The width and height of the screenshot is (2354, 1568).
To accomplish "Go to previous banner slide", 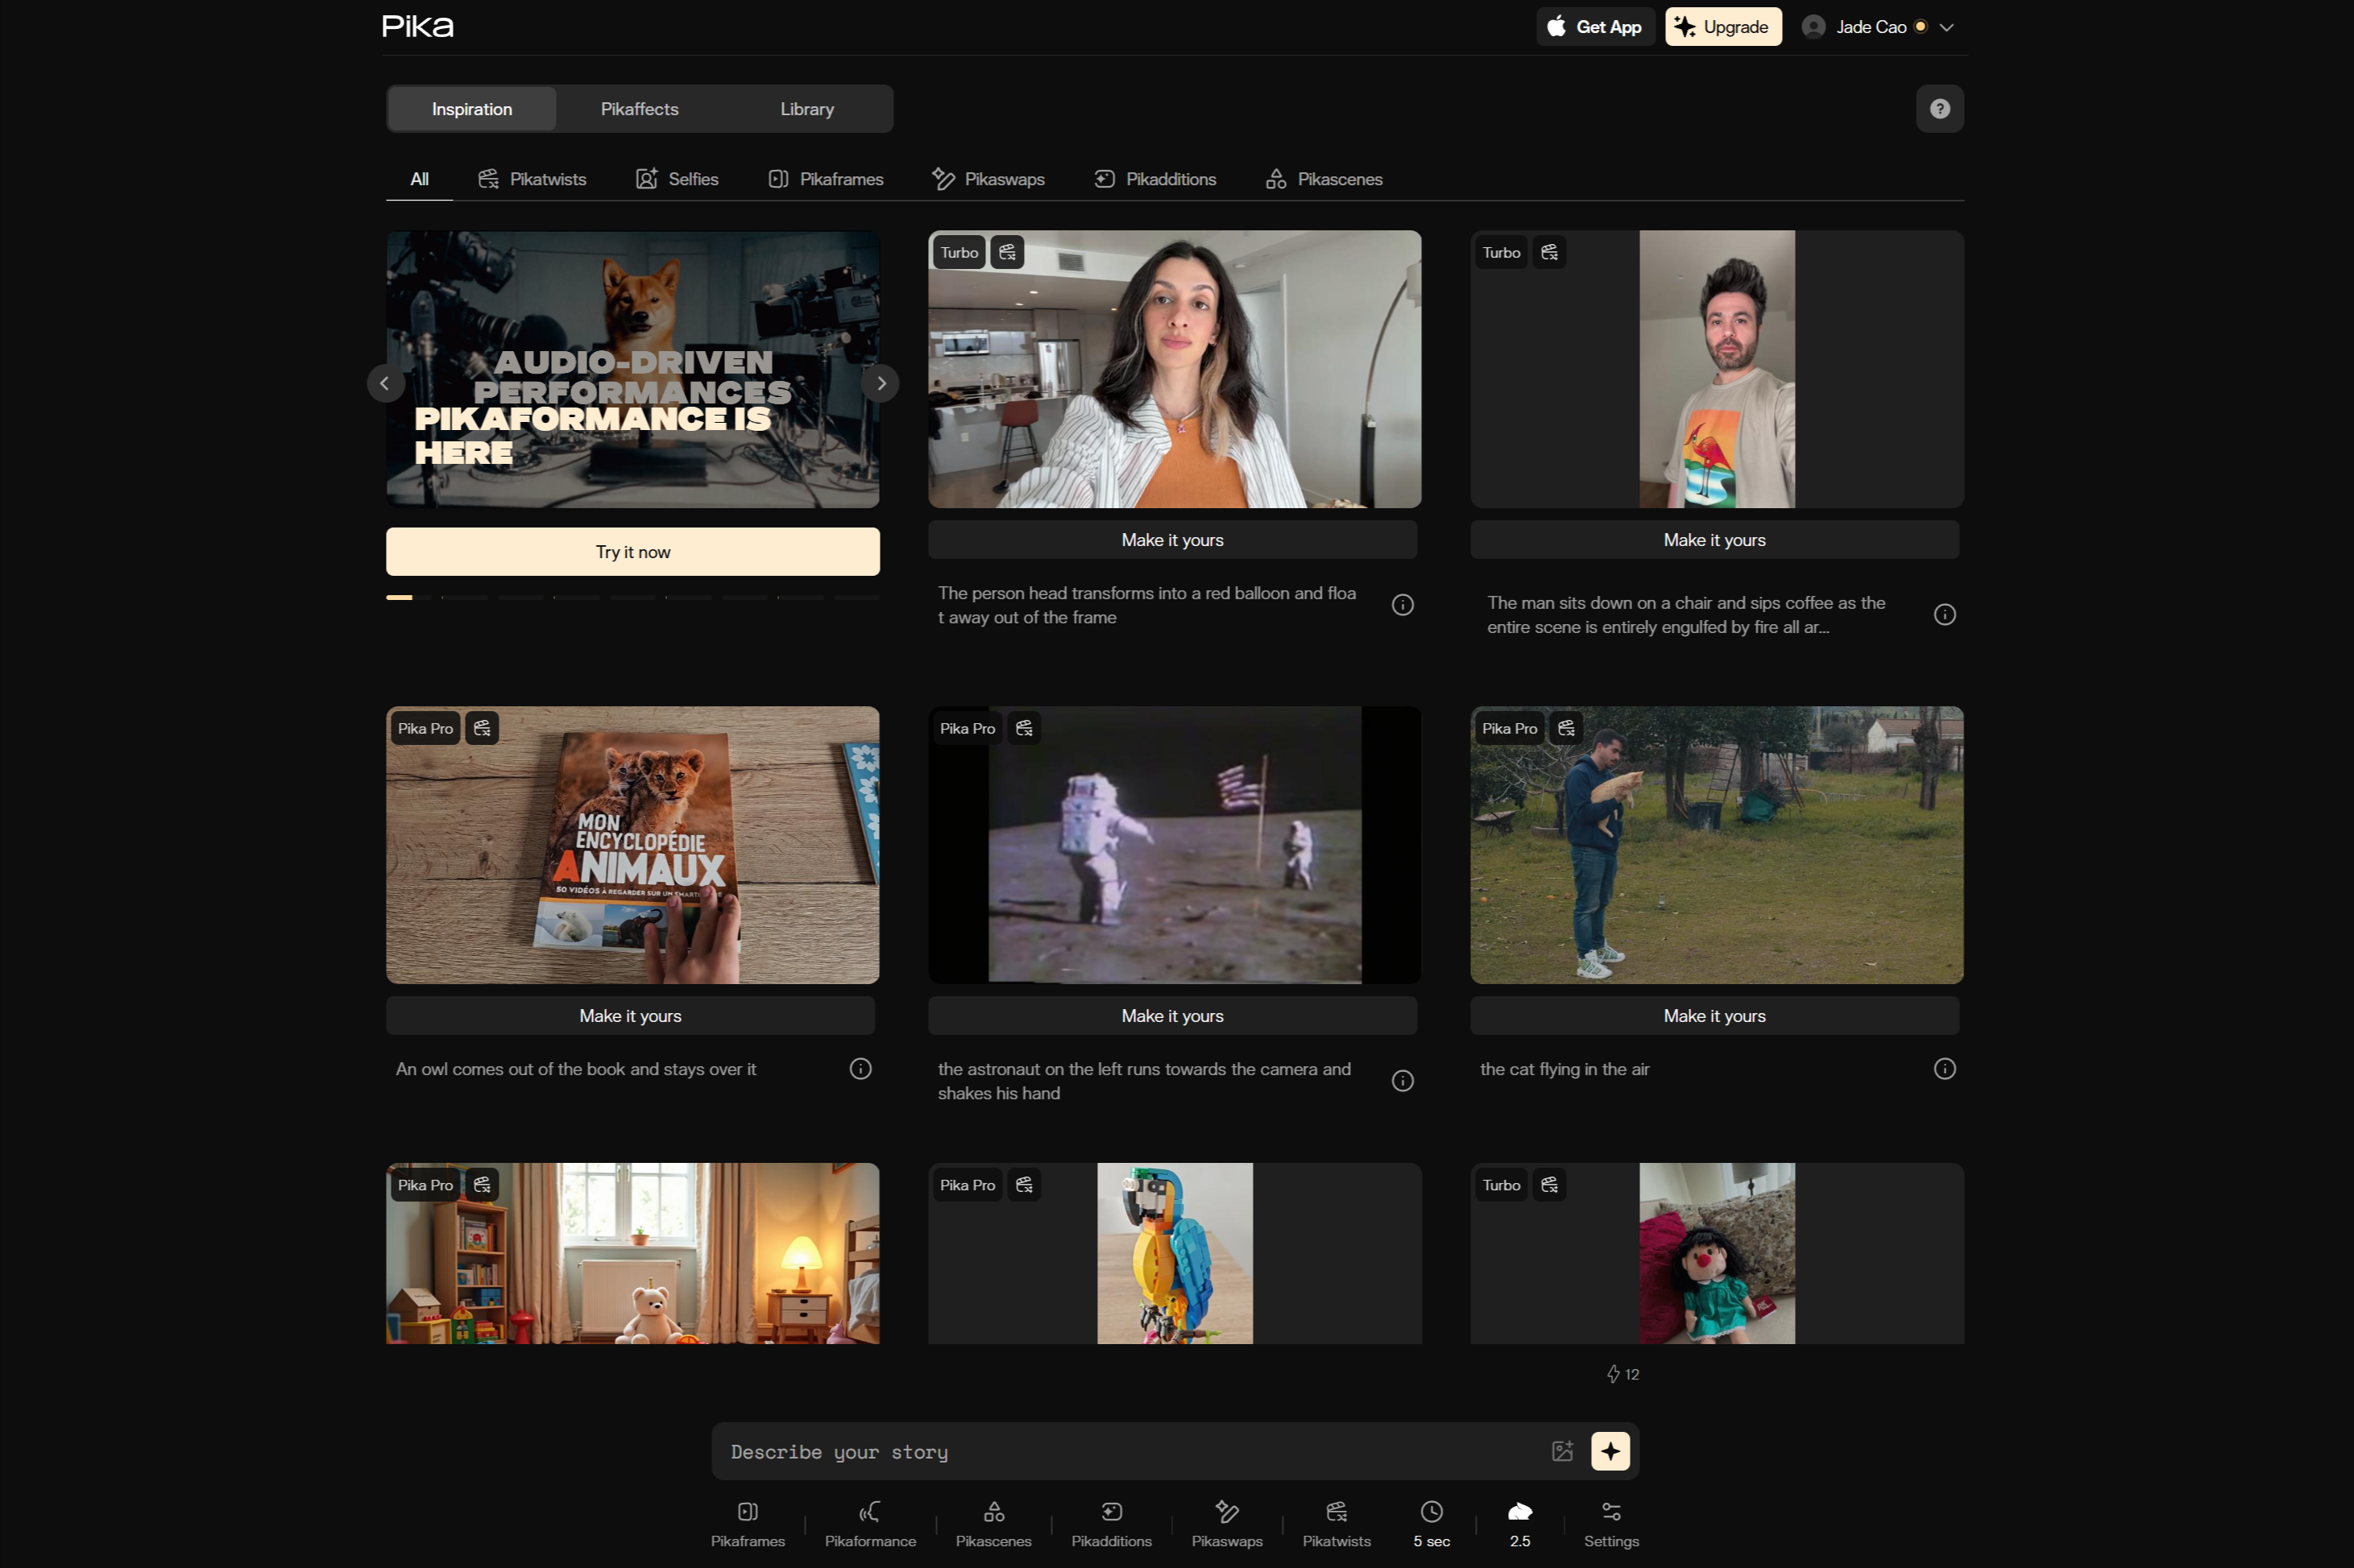I will [x=385, y=383].
